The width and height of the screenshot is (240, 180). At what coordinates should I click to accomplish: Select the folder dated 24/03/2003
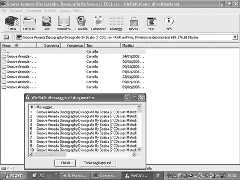coord(74,57)
